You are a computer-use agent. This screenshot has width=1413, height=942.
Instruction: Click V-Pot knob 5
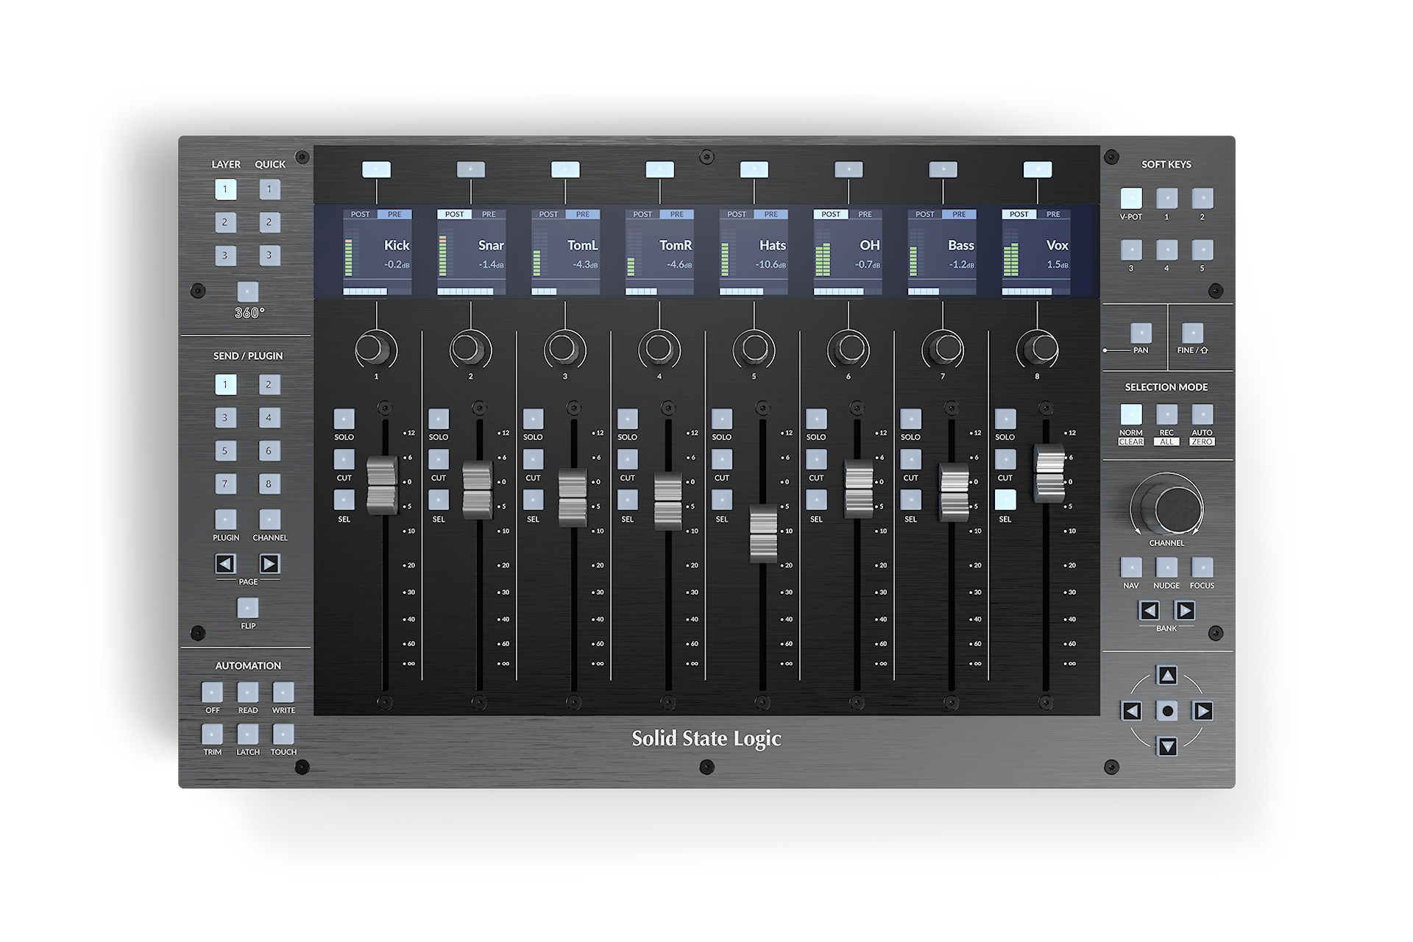coord(754,350)
